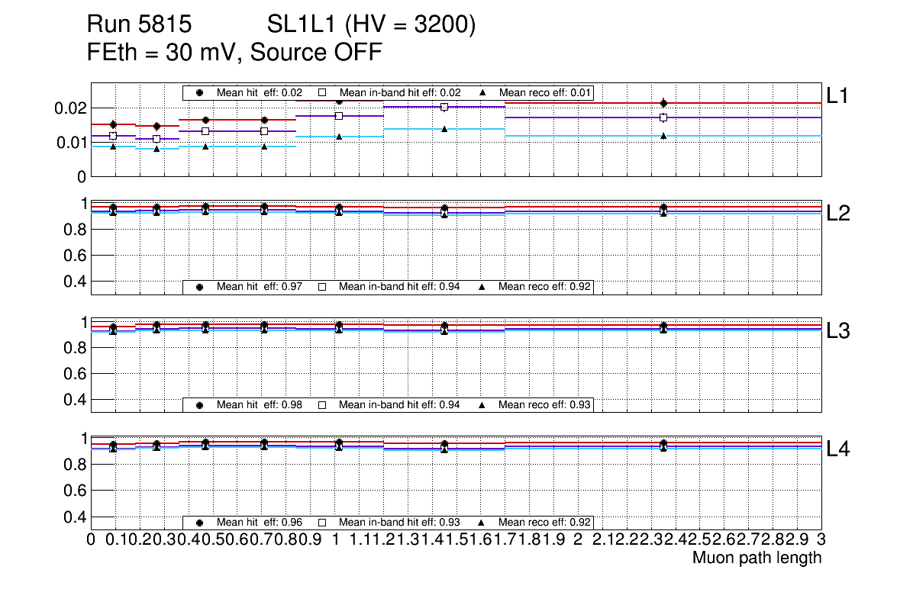
Task: Click the filled circle marker in L4 legend
Action: click(x=200, y=523)
